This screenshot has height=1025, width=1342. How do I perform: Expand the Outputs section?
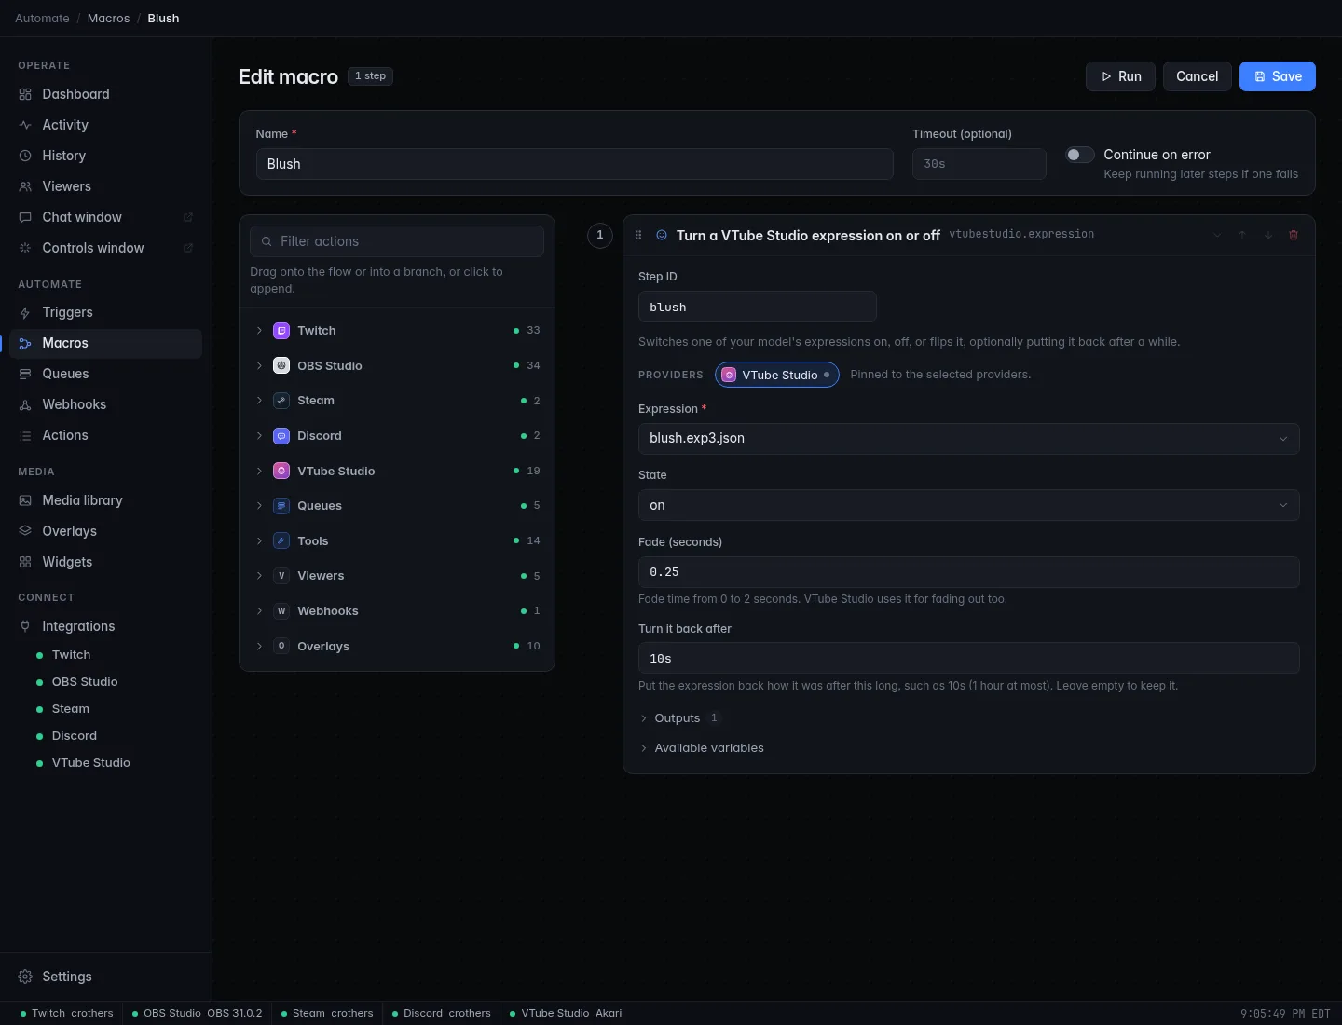pos(679,717)
